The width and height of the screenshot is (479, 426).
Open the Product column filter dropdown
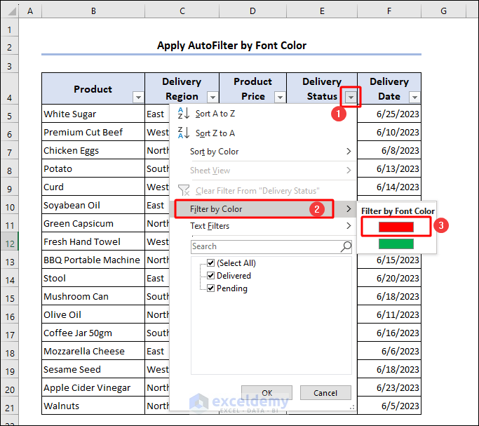(138, 97)
